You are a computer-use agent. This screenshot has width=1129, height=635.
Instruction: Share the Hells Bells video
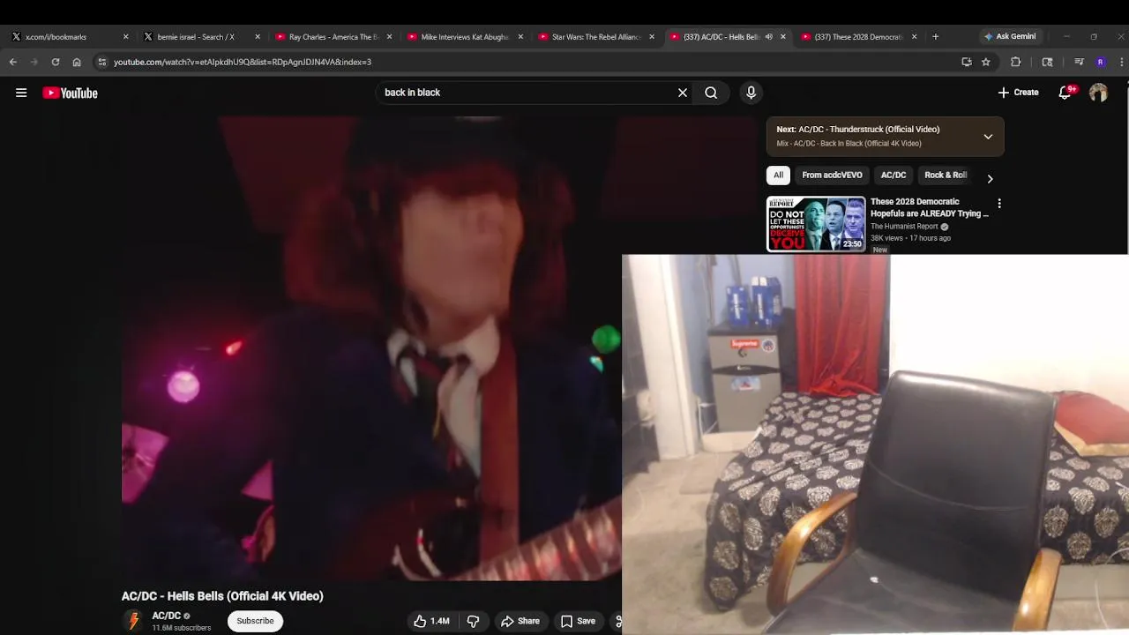tap(520, 621)
